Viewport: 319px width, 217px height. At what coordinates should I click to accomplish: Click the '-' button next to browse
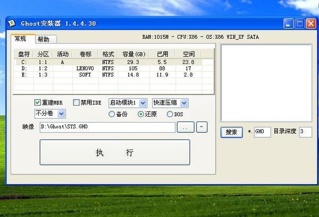202,127
